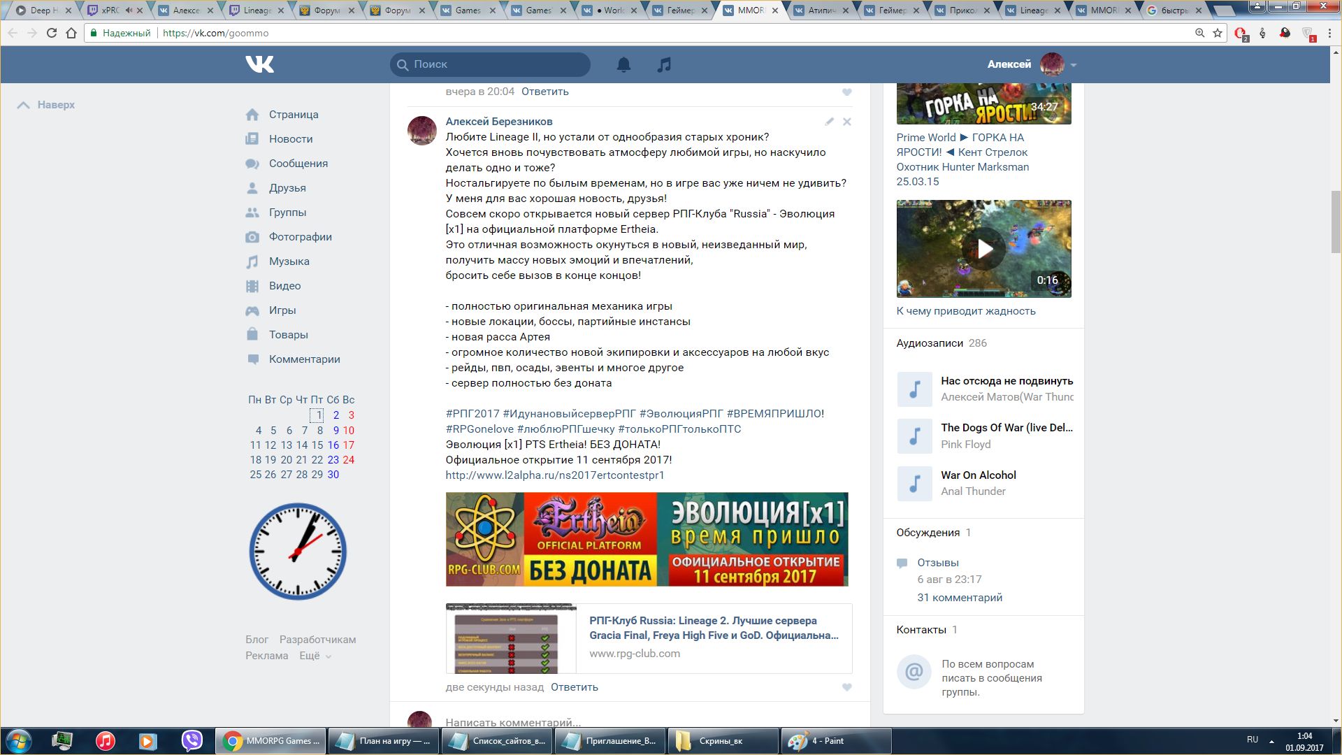
Task: Open the music player note icon
Action: 664,64
